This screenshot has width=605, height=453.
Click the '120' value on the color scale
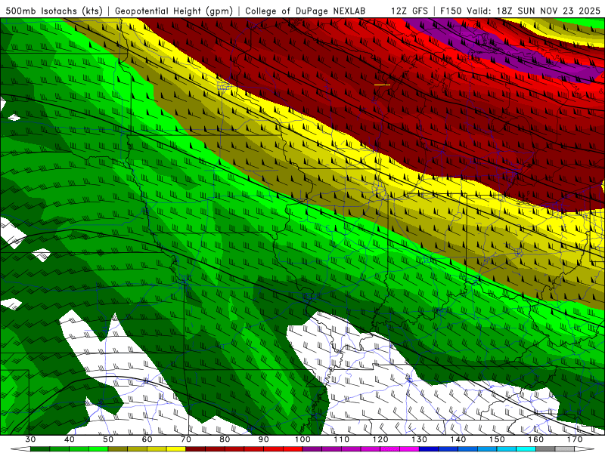pyautogui.click(x=380, y=439)
